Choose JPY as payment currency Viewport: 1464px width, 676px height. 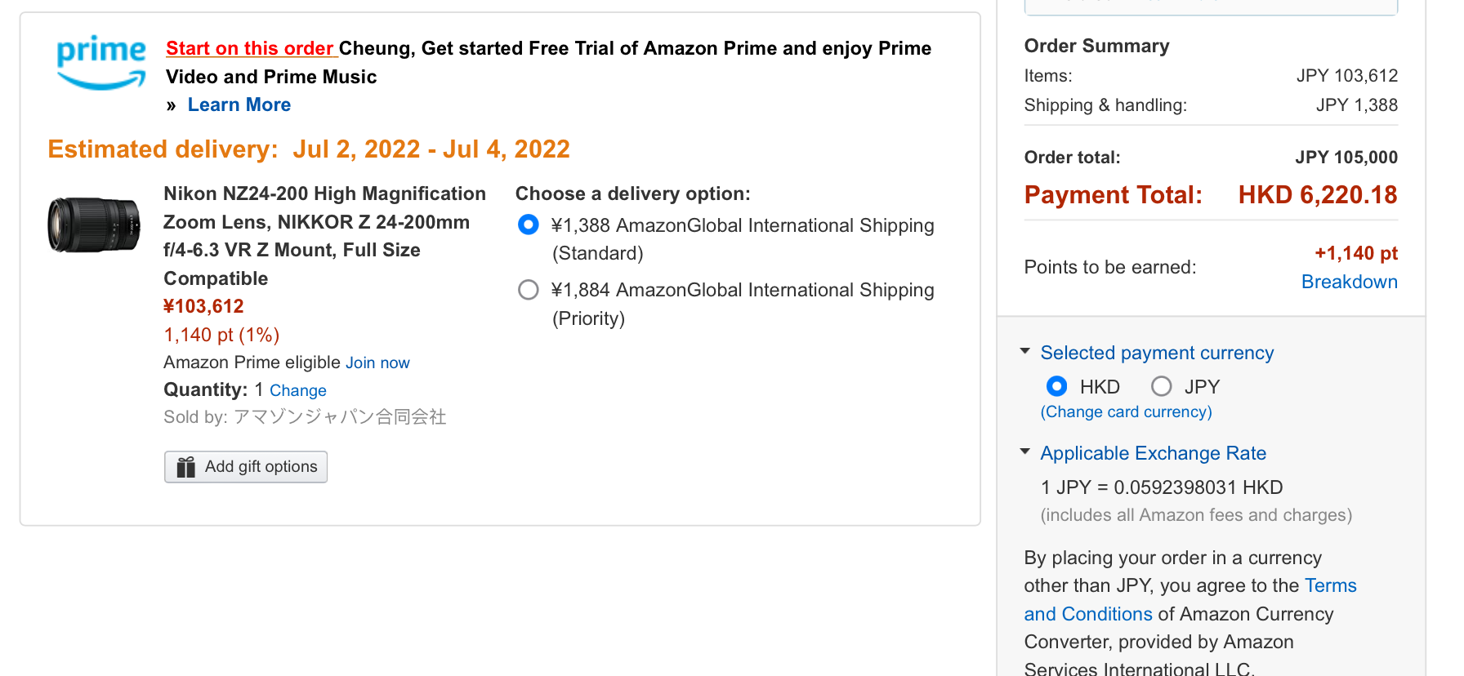tap(1161, 386)
